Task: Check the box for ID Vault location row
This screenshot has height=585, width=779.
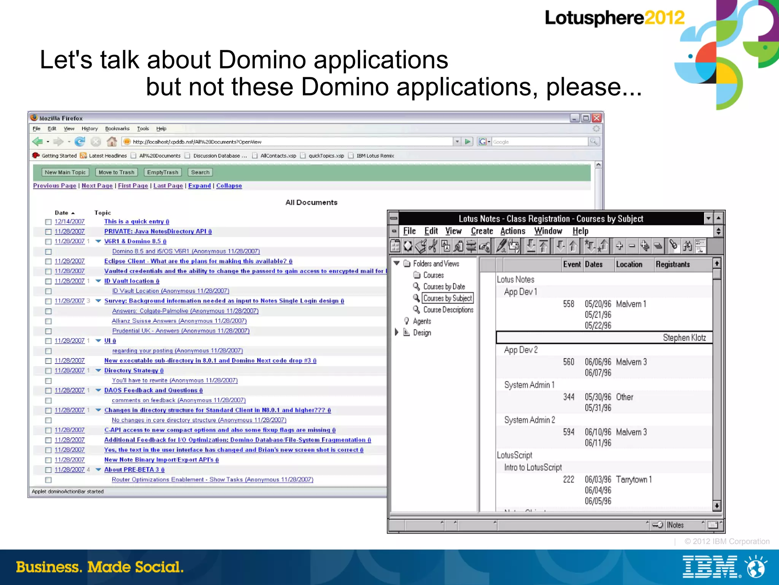Action: tap(48, 281)
